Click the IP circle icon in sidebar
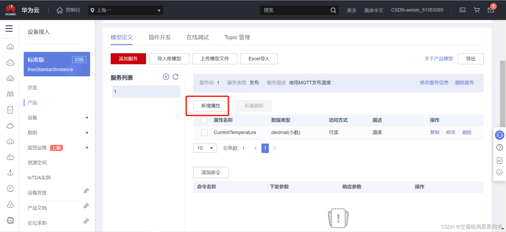The width and height of the screenshot is (506, 232). [10, 189]
